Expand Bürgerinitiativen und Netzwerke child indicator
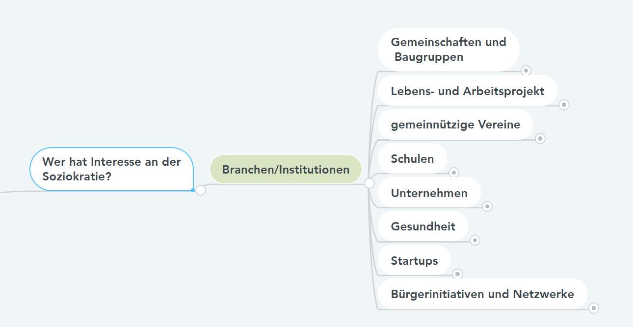The width and height of the screenshot is (633, 327). click(594, 308)
